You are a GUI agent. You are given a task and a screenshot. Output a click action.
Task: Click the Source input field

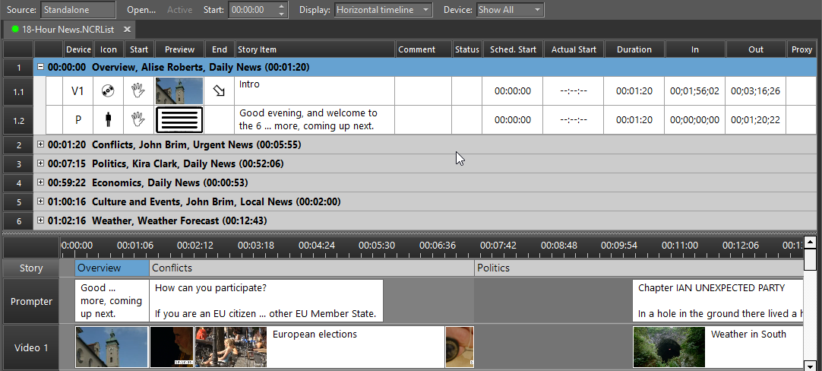click(78, 10)
